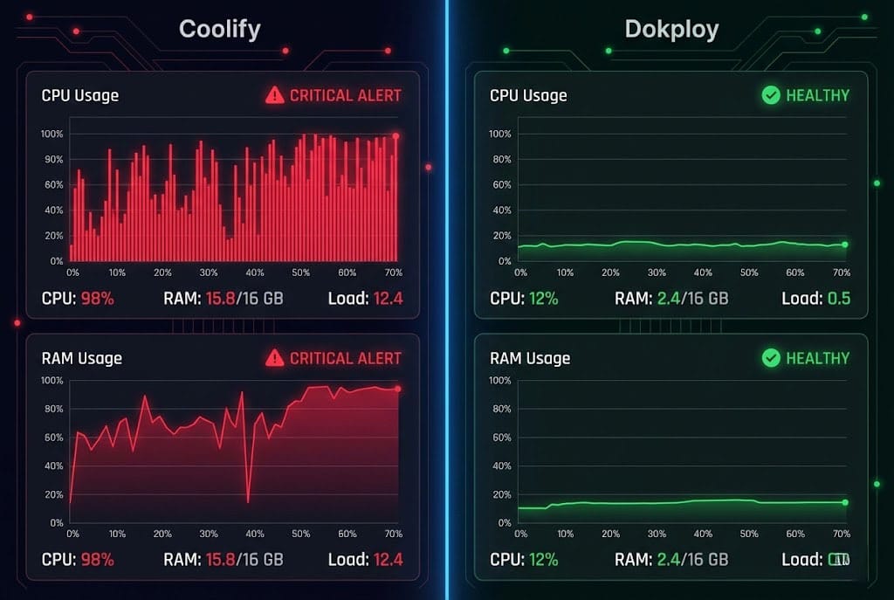Click the green checkmark in Dokploy CPU Usage panel

tap(771, 95)
